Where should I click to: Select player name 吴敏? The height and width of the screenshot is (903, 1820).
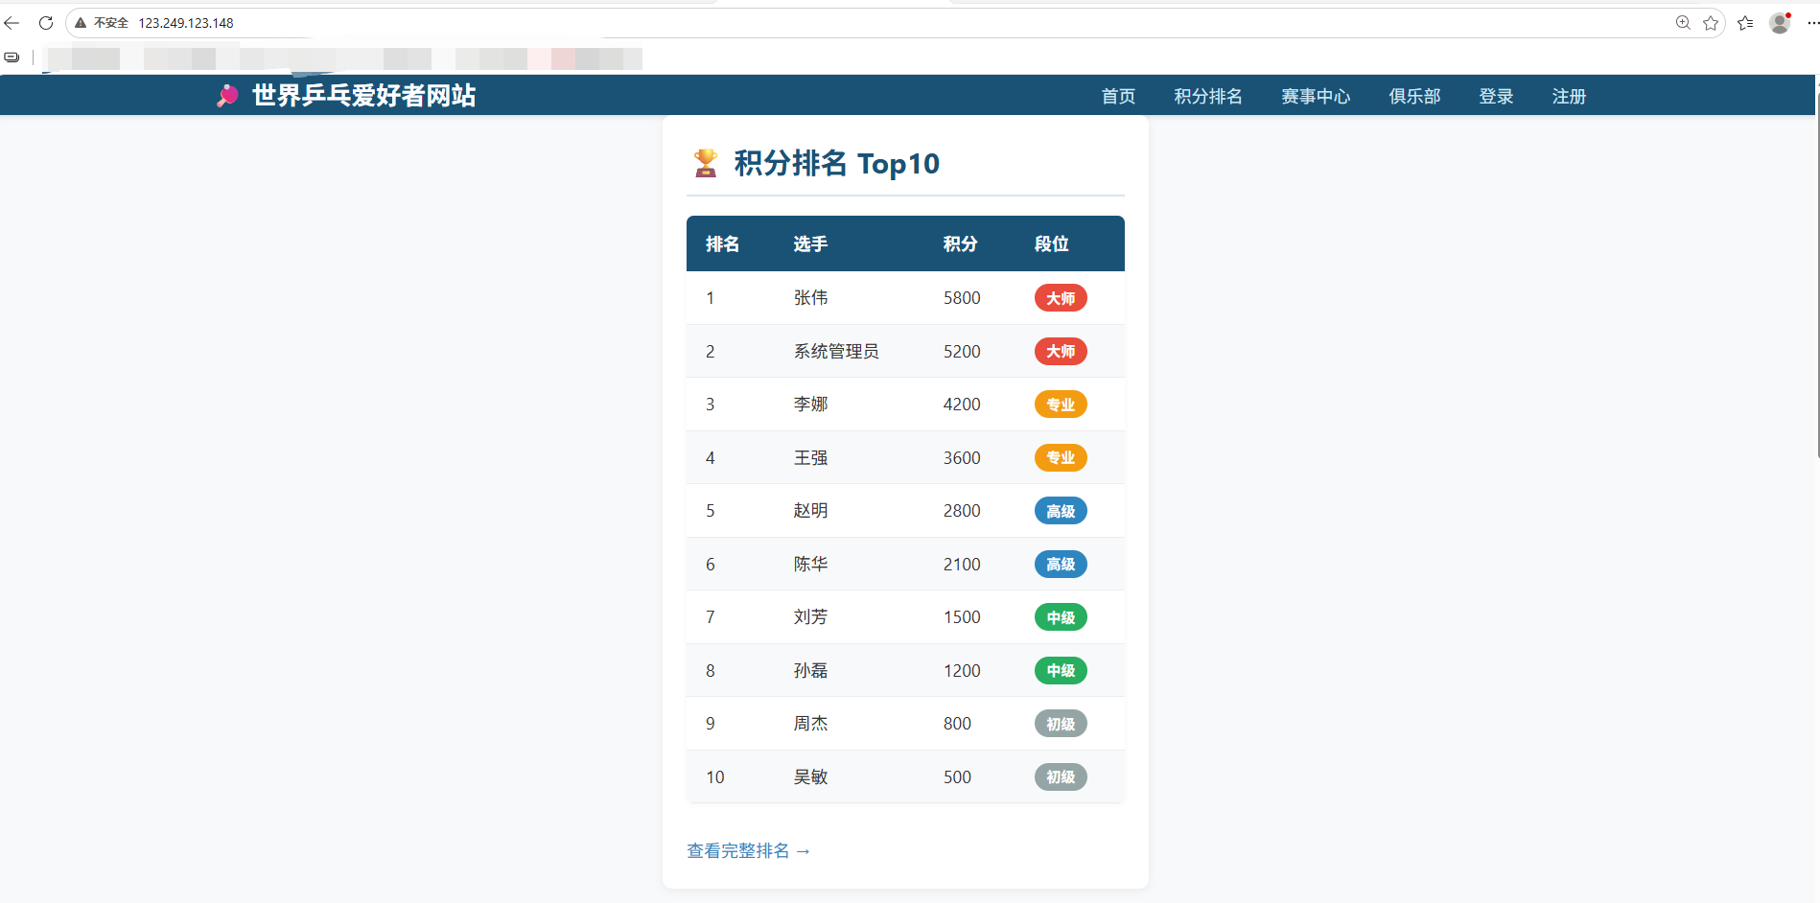pos(810,777)
